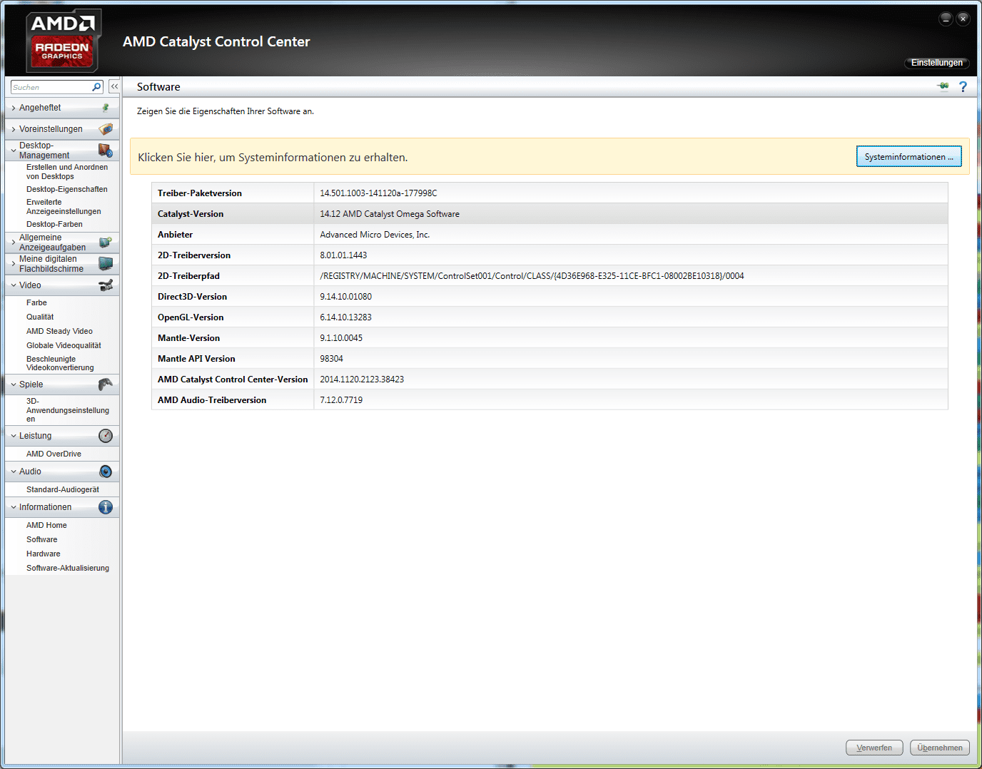Image resolution: width=982 pixels, height=769 pixels.
Task: Open the Einstellungen menu
Action: point(936,63)
